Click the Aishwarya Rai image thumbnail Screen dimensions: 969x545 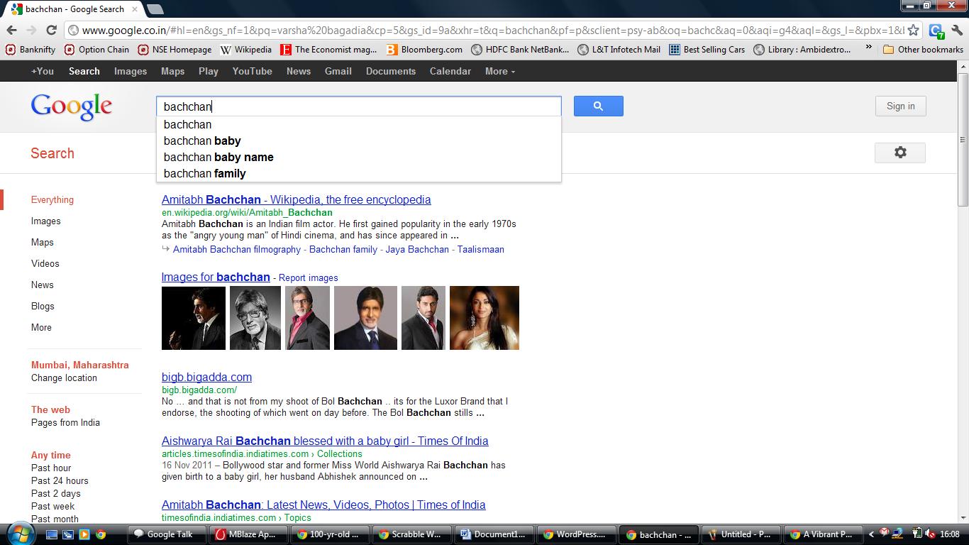(484, 317)
